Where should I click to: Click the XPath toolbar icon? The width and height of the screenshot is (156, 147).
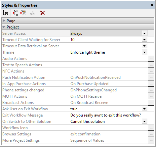(32, 13)
